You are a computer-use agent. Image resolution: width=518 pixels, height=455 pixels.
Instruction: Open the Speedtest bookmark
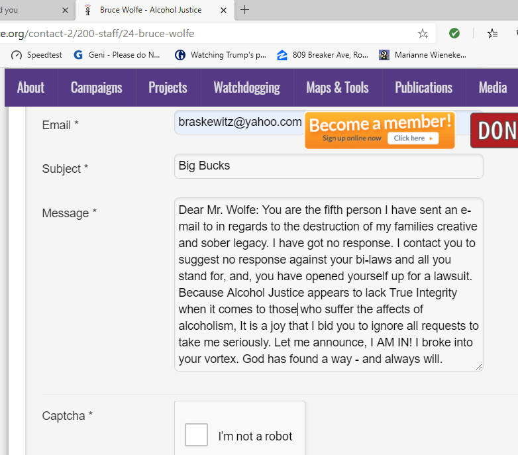[x=37, y=55]
